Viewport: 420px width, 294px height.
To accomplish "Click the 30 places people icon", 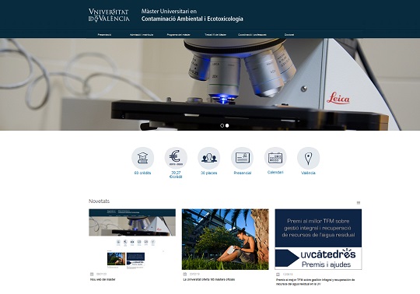I will click(209, 158).
